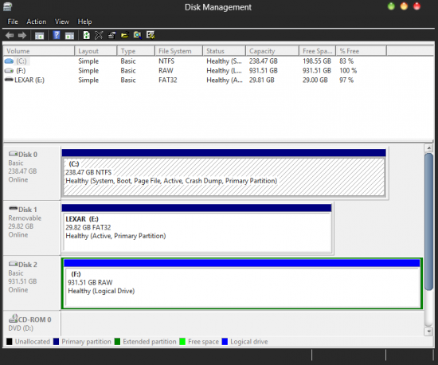Screen dimensions: 438x365
Task: Click the DVD (D:) label
Action: click(x=21, y=328)
